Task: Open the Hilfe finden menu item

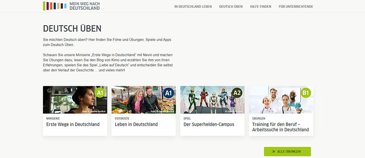Action: [260, 7]
